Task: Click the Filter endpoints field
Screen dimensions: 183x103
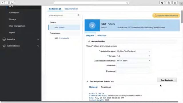Action: [64, 15]
